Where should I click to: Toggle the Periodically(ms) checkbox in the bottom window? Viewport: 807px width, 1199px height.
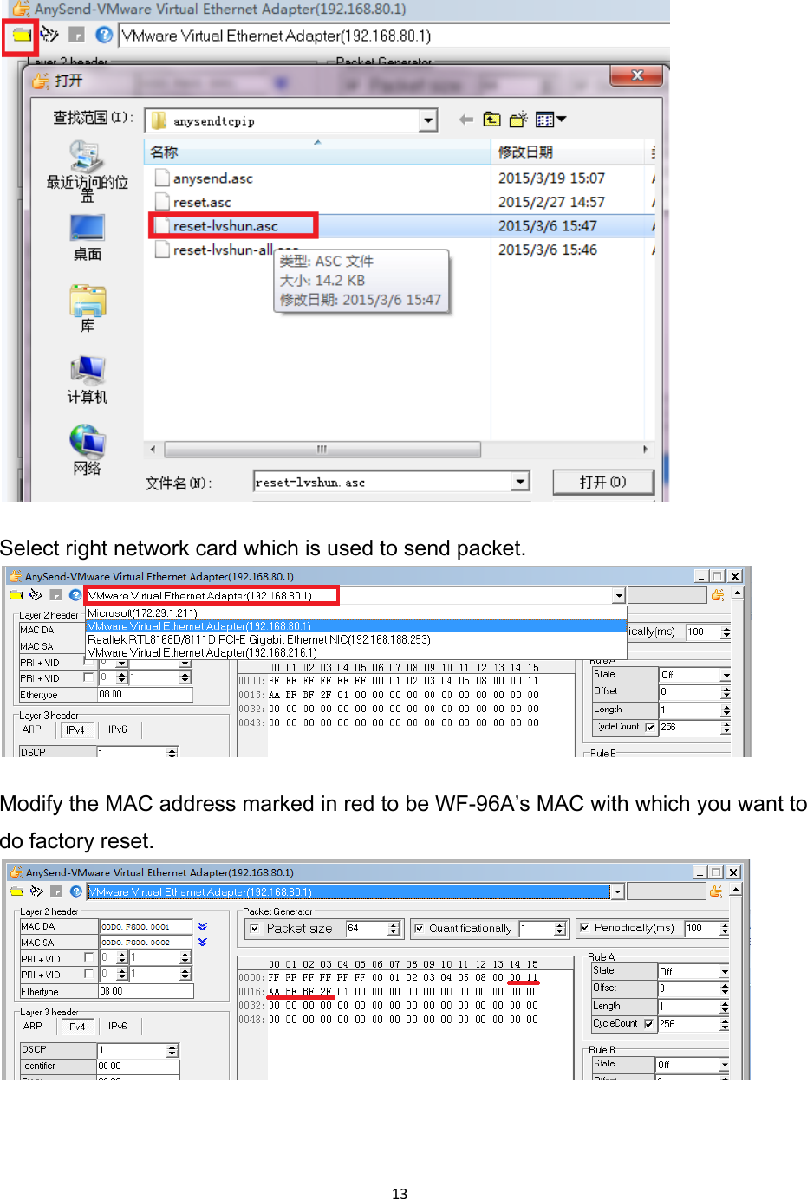584,928
